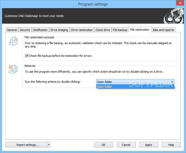Select the File backup tab
186x153 pixels.
pos(120,30)
